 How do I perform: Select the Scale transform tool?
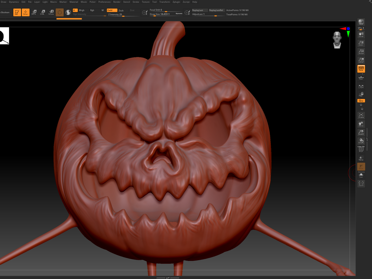coord(43,12)
